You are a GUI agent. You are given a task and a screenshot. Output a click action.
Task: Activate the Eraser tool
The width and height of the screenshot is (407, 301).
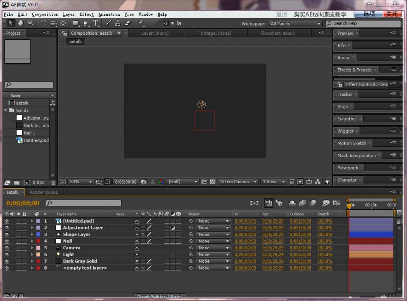tap(128, 23)
